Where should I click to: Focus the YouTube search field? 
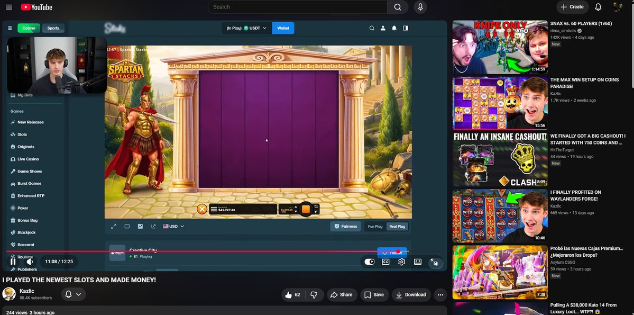click(x=297, y=7)
